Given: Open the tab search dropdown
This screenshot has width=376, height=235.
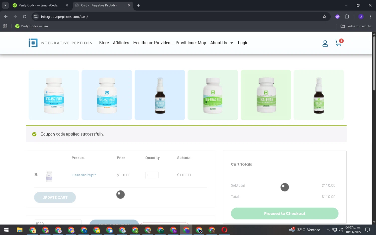Looking at the screenshot, I should pyautogui.click(x=5, y=5).
